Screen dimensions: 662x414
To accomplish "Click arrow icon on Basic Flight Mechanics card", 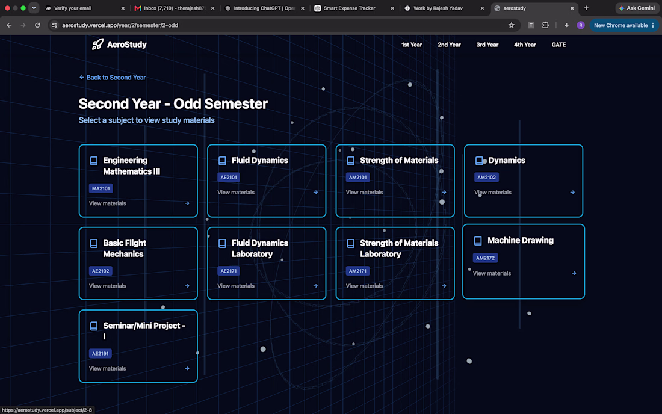I will [x=187, y=286].
